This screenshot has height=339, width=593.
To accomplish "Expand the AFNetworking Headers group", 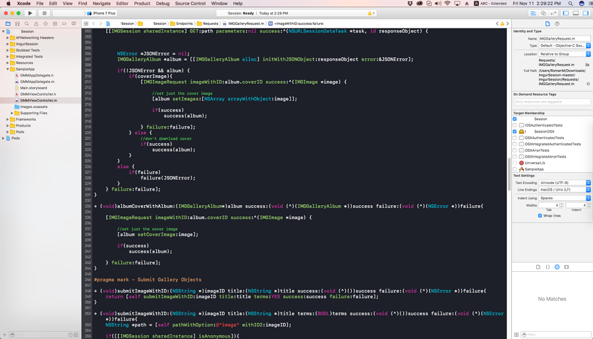I will click(7, 38).
